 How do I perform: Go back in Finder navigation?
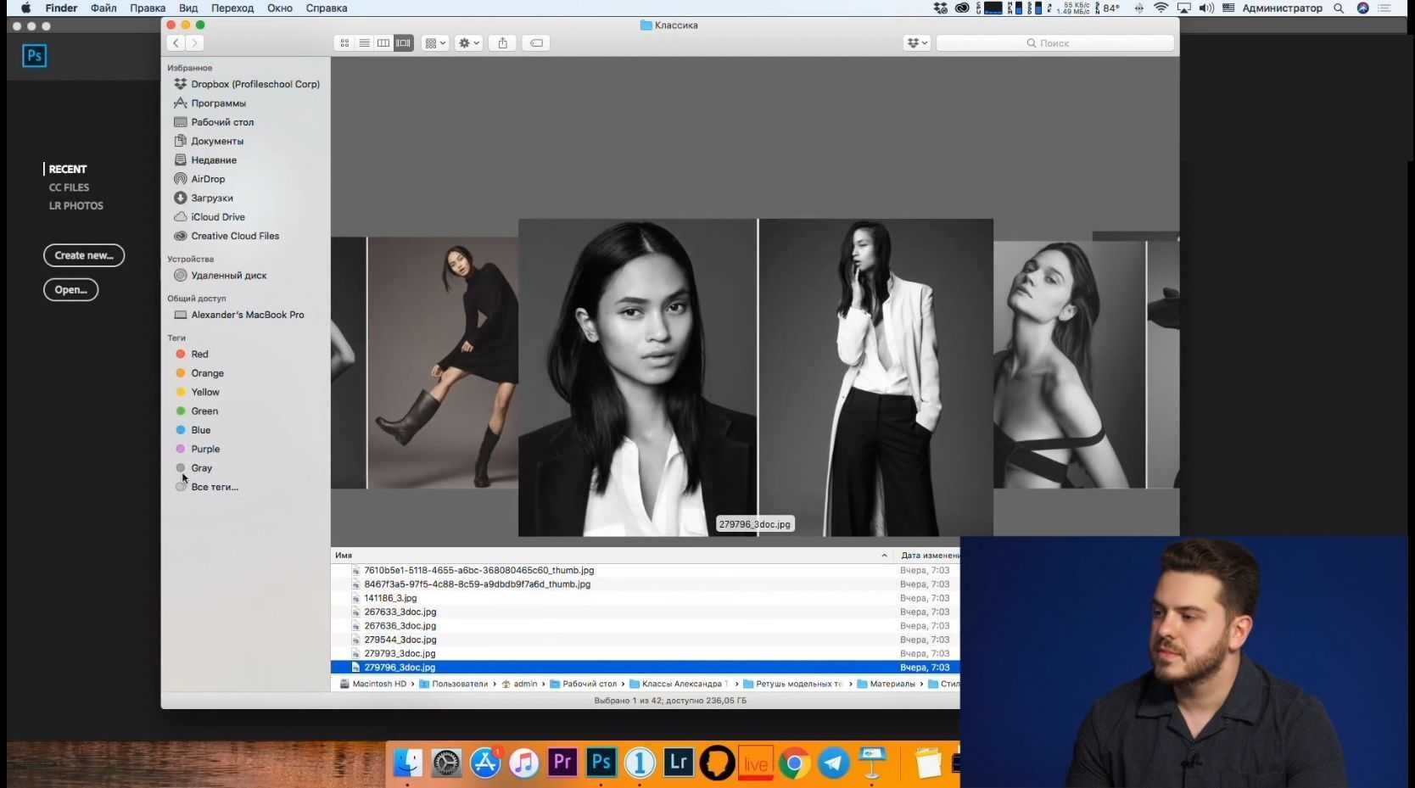(x=176, y=43)
